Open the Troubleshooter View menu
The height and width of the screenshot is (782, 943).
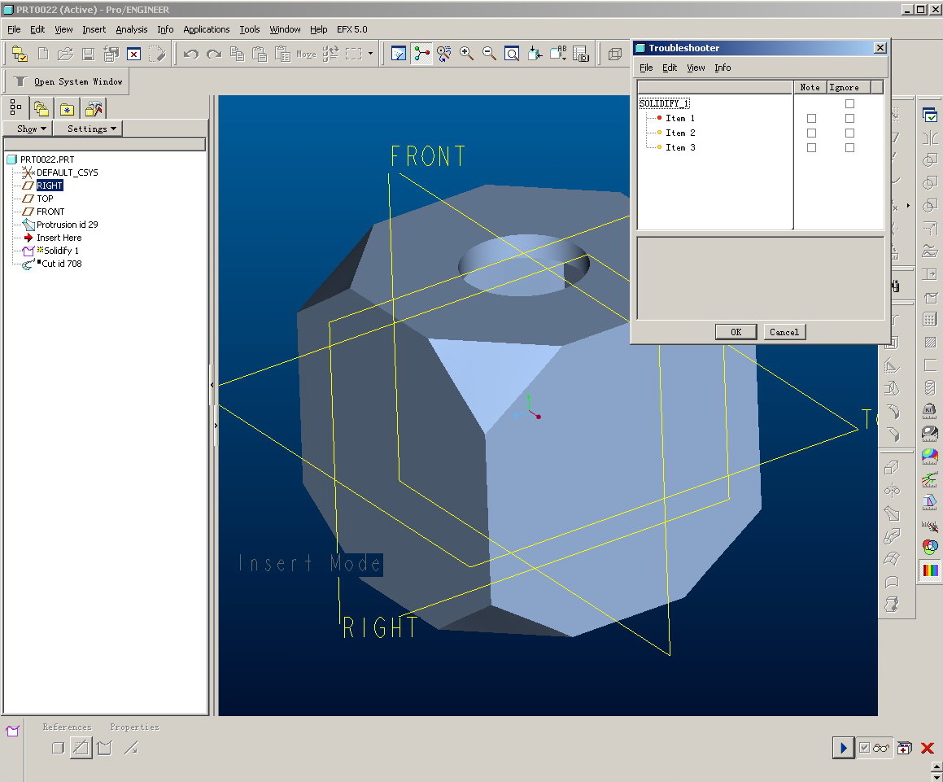click(x=696, y=68)
